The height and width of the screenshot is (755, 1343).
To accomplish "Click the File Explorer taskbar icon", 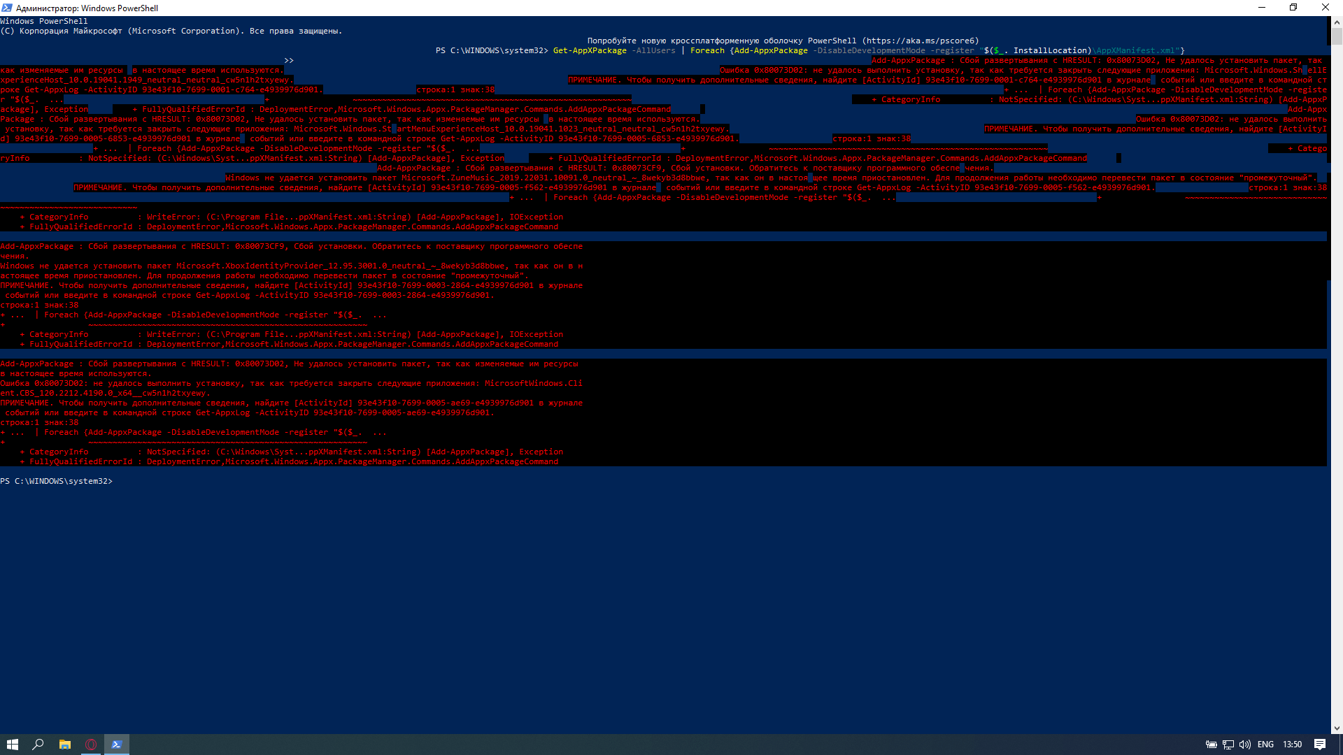I will point(64,744).
